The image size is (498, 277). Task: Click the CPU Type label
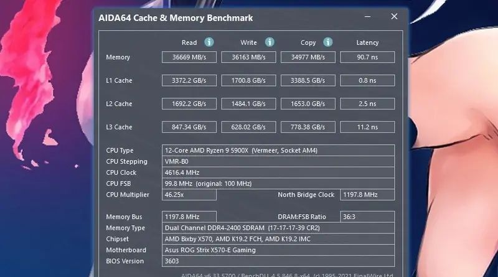(x=120, y=150)
